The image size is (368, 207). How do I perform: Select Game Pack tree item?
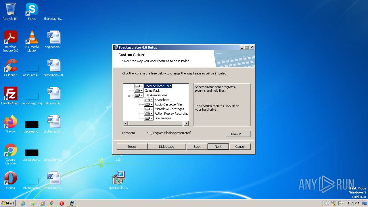(152, 91)
